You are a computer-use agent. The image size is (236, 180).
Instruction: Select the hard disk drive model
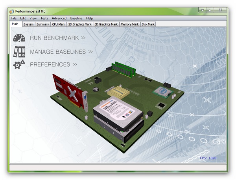(118, 113)
